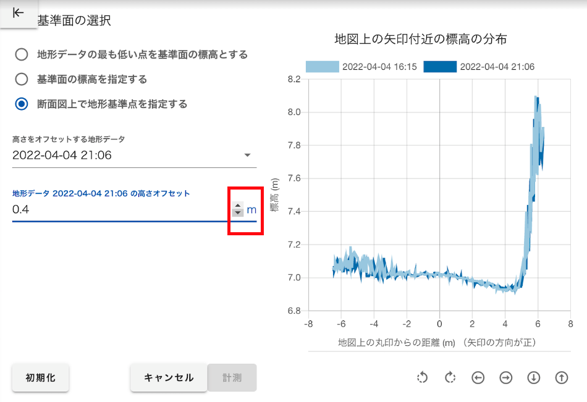
Task: Toggle the 2022-04-04 21:06 legend swatch
Action: 440,67
